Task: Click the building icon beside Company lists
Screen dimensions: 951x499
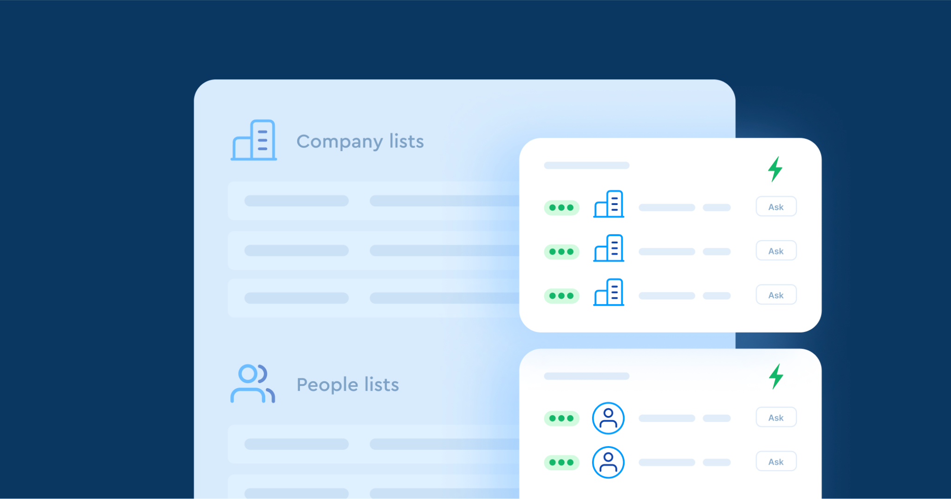Action: coord(254,140)
